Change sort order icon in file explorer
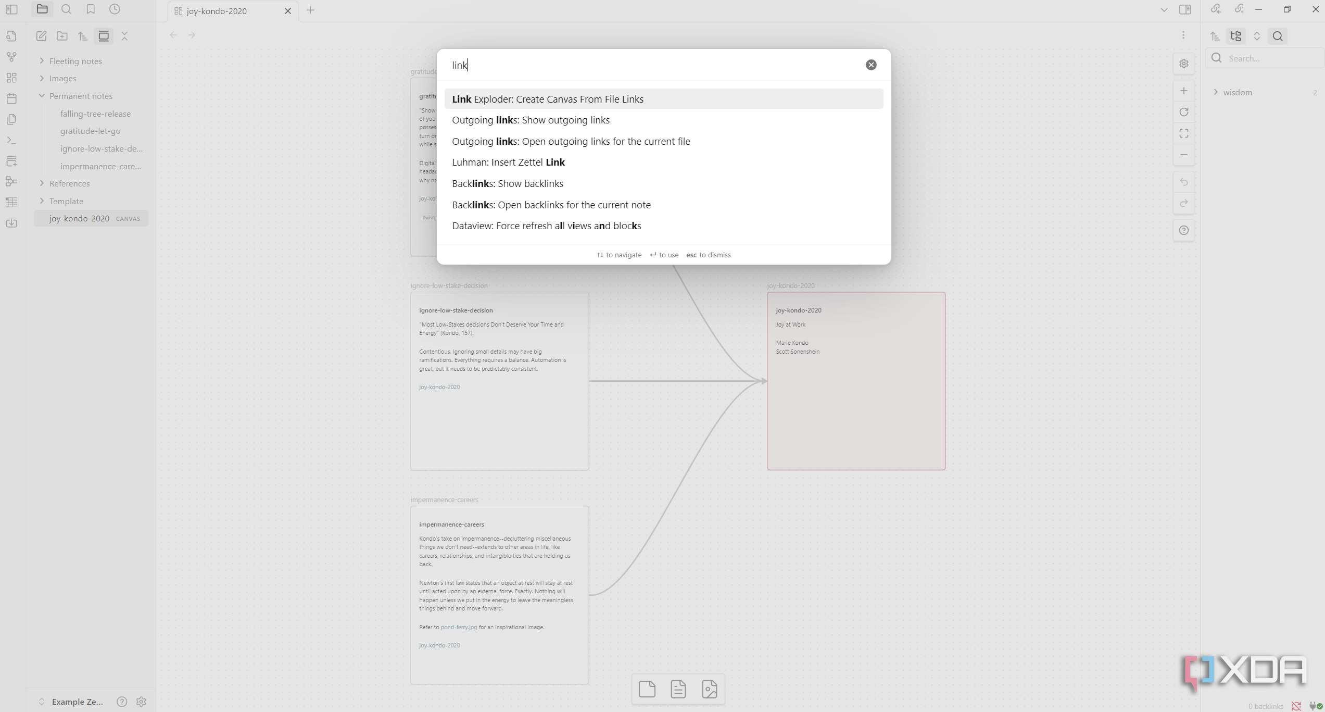The height and width of the screenshot is (712, 1325). tap(83, 36)
